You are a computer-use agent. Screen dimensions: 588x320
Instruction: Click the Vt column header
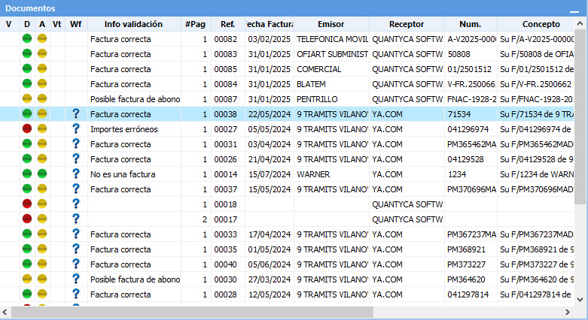(57, 24)
